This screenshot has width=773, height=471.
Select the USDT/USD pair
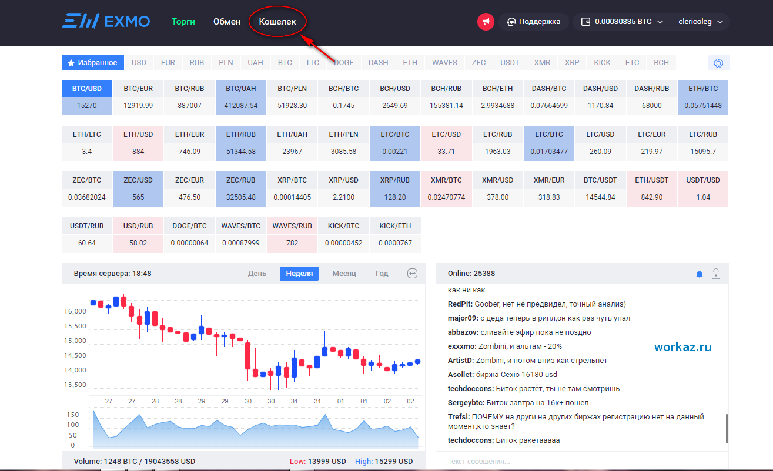pyautogui.click(x=703, y=189)
